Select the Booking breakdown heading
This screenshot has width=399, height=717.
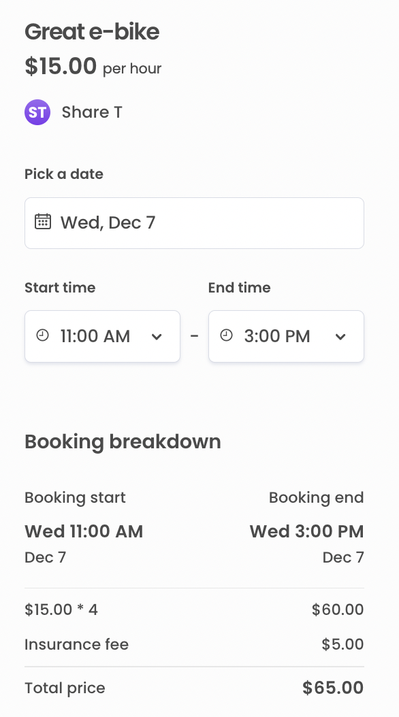click(x=123, y=441)
